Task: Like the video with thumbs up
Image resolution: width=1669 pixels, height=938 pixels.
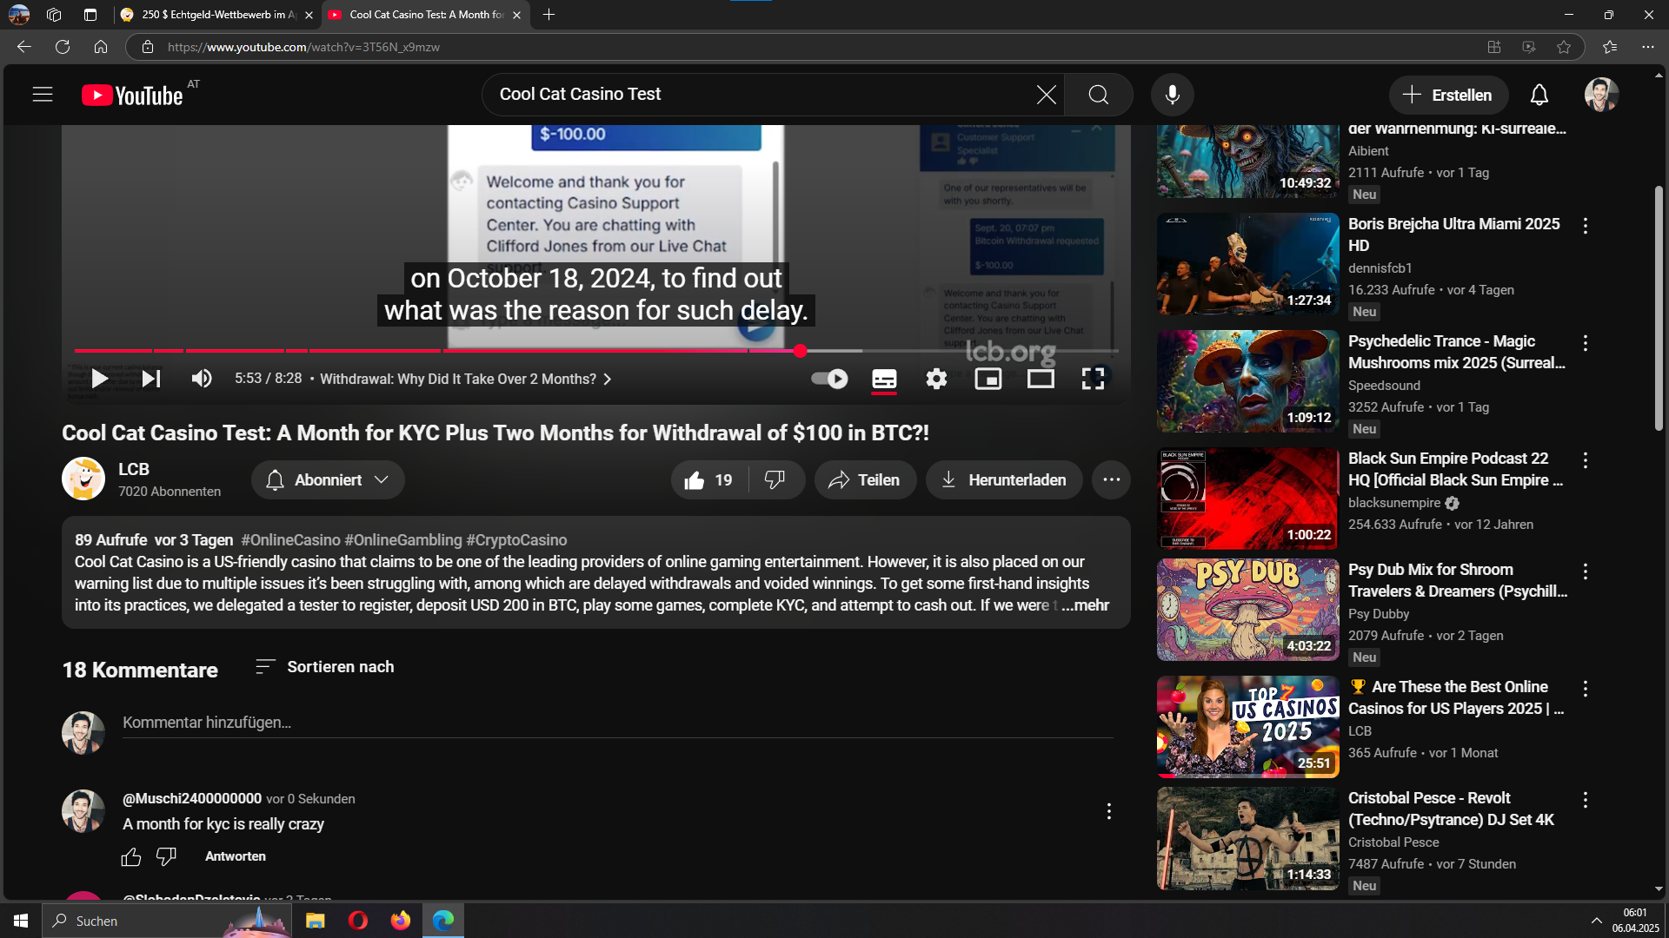Action: (708, 480)
